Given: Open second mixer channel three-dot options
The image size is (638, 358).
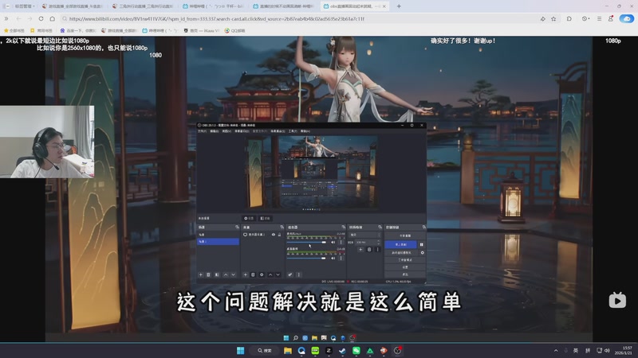Looking at the screenshot, I should [341, 258].
